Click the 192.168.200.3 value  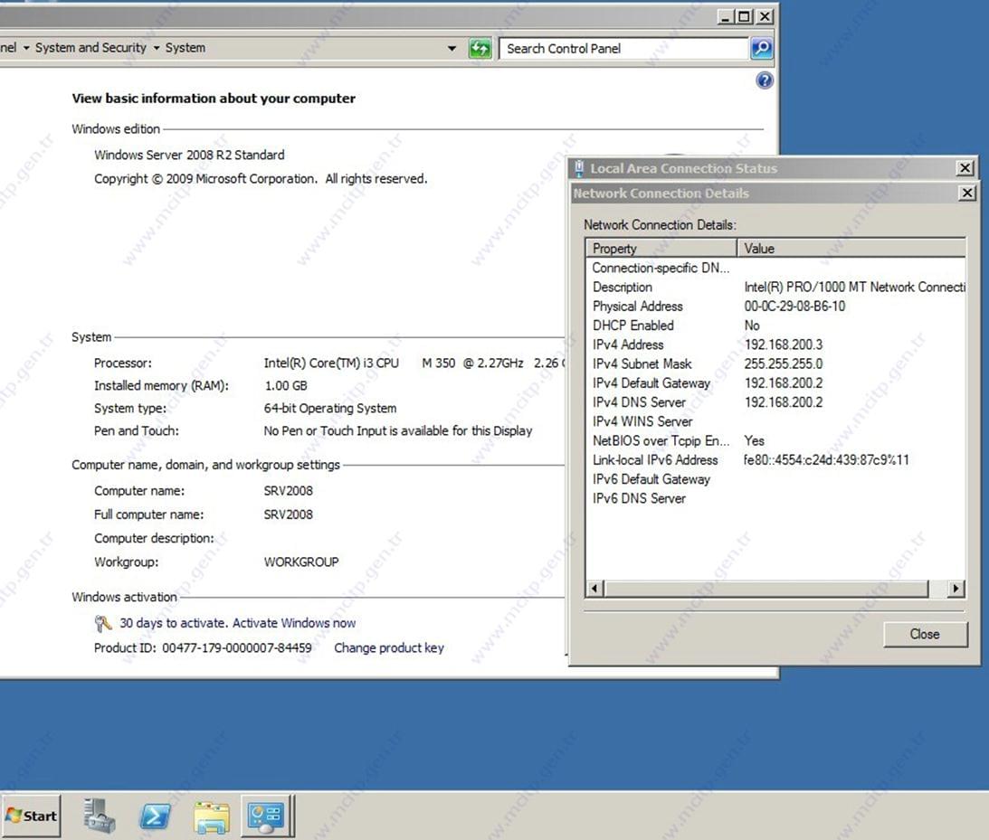click(784, 344)
